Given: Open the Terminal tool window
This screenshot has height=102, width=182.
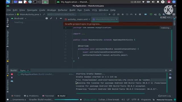Looking at the screenshot, I should (48, 96).
